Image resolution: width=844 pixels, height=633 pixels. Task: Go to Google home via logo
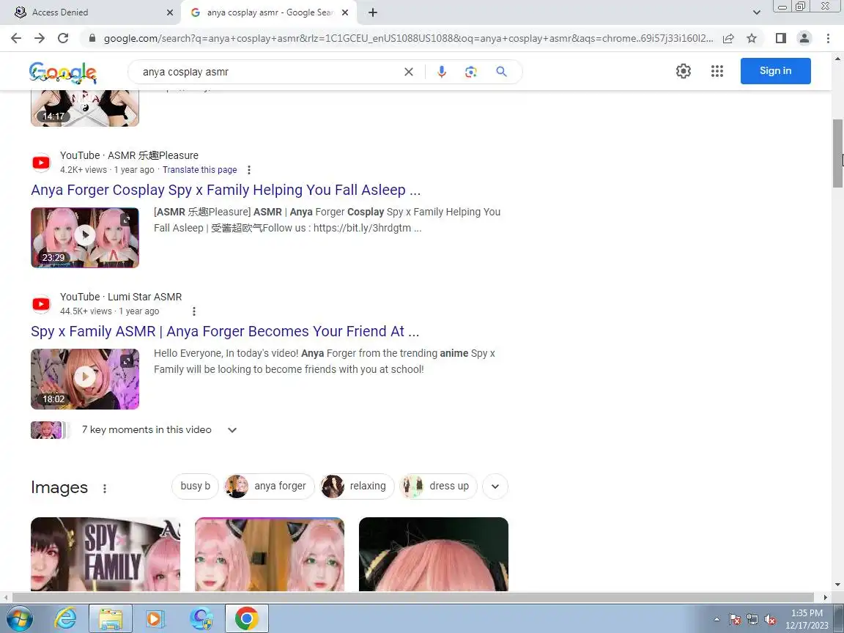coord(63,73)
